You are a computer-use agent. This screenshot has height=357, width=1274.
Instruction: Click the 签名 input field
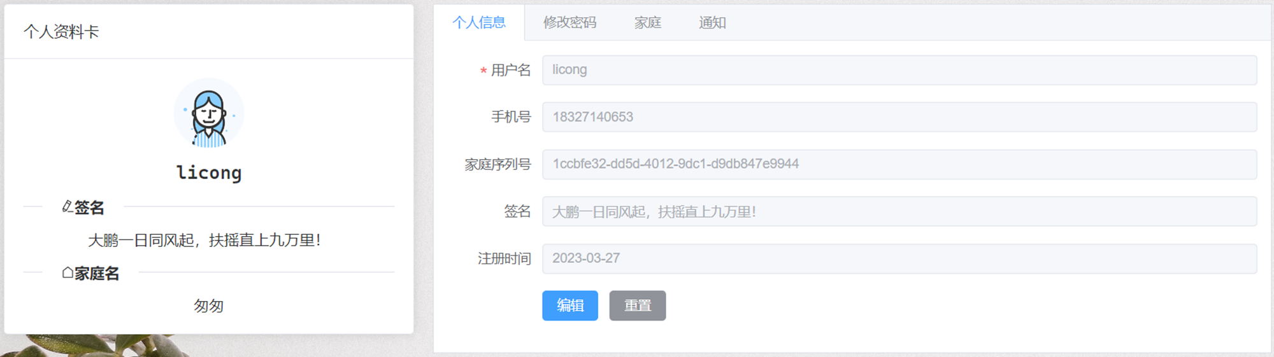click(899, 211)
